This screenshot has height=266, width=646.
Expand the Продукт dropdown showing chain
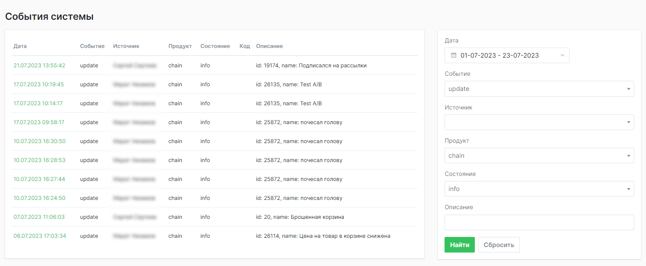tap(539, 156)
